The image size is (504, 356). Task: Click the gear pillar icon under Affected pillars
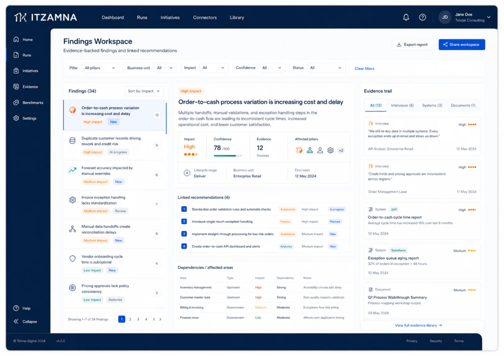[x=330, y=150]
